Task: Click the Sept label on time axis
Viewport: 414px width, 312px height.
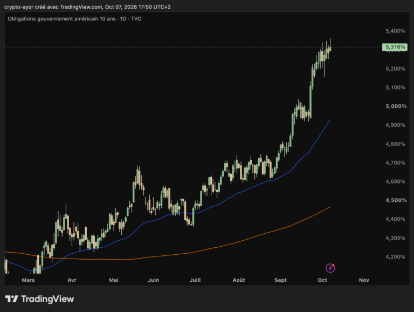Action: (x=280, y=280)
